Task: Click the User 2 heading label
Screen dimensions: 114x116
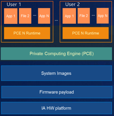Action: [72, 4]
